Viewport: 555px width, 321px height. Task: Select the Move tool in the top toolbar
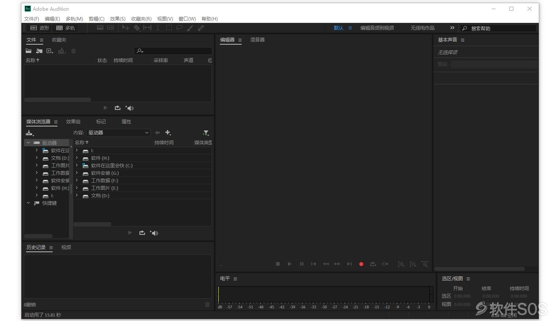126,28
